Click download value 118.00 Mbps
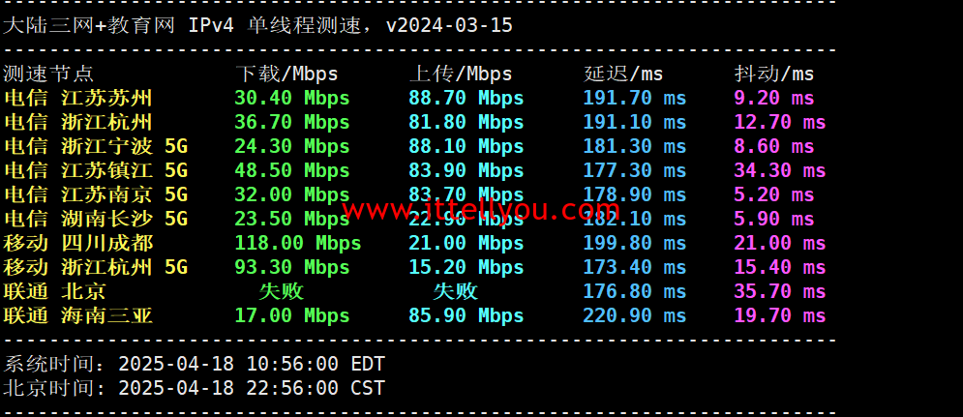The width and height of the screenshot is (963, 417). tap(298, 243)
